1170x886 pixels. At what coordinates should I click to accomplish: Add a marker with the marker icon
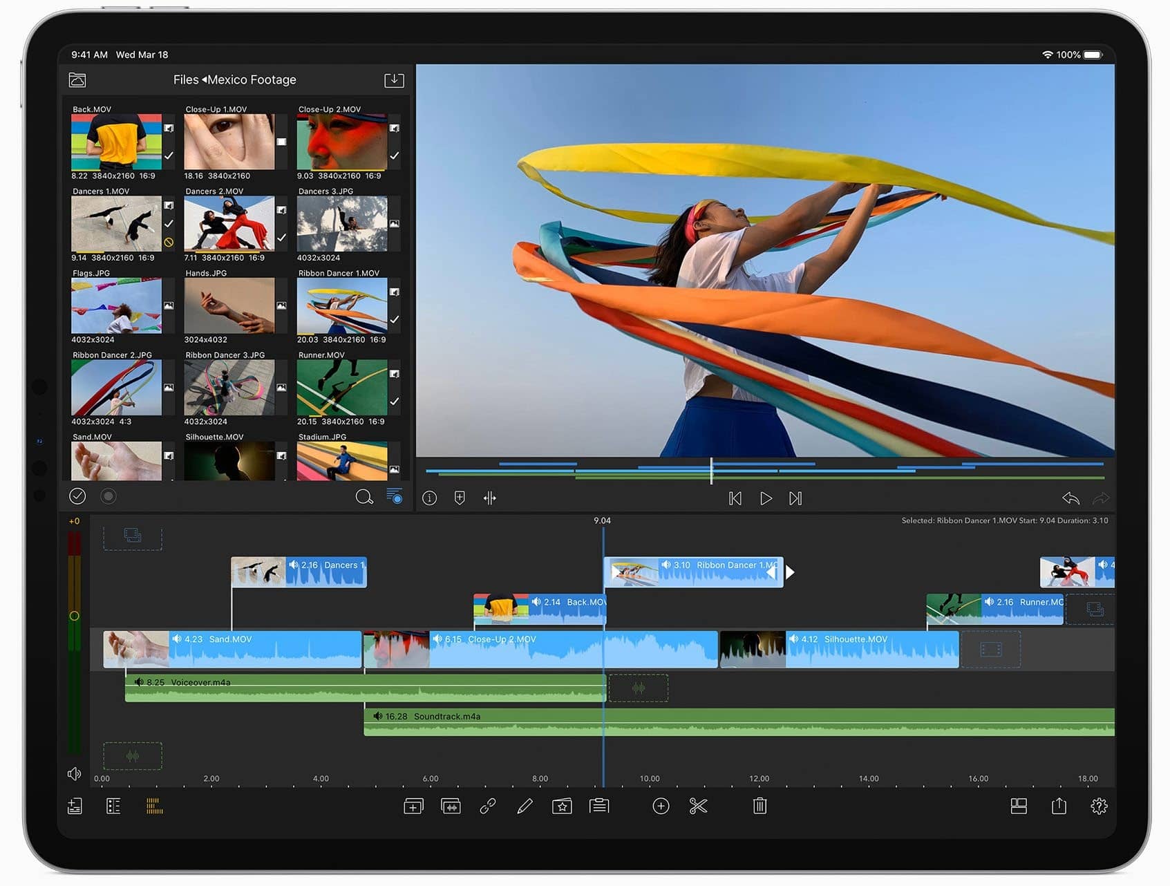click(460, 498)
